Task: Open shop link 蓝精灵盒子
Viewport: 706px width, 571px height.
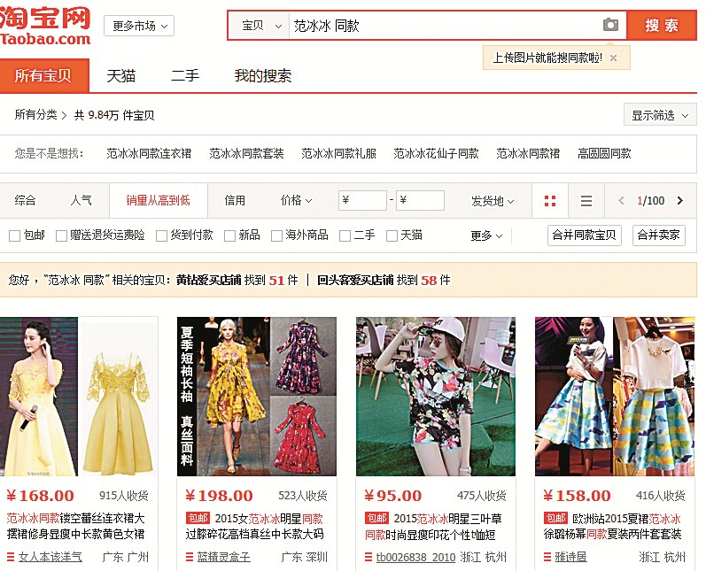Action: (224, 557)
